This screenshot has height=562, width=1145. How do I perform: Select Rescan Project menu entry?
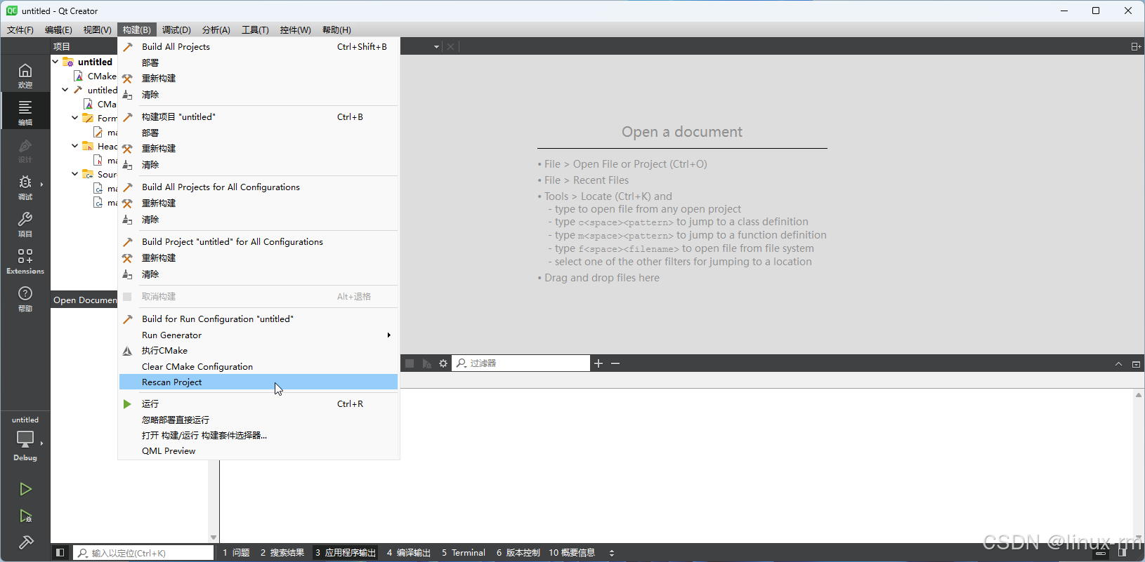coord(259,382)
